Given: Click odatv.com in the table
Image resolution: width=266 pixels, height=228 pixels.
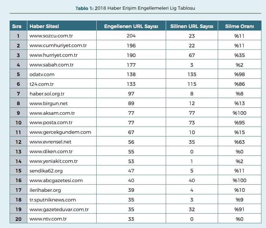Looking at the screenshot, I should pos(42,75).
